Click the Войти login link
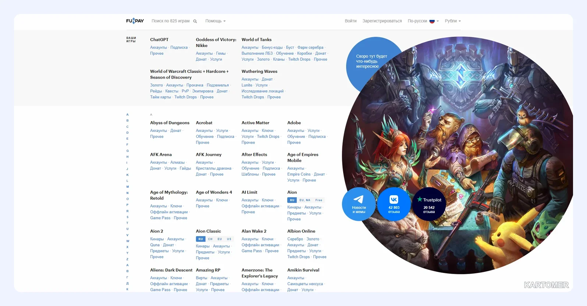The width and height of the screenshot is (587, 306). (x=351, y=21)
